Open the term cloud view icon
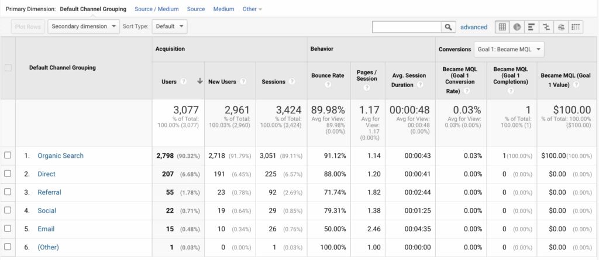 point(561,27)
